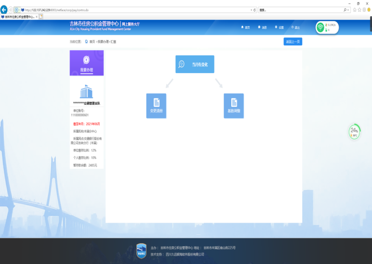Click the 变更清册 document icon tile
This screenshot has width=372, height=264.
(156, 105)
